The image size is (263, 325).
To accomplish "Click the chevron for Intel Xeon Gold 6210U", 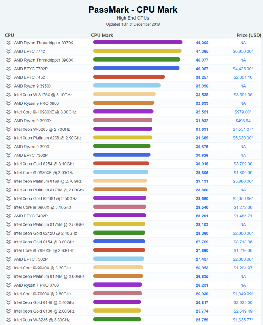I will [x=9, y=199].
